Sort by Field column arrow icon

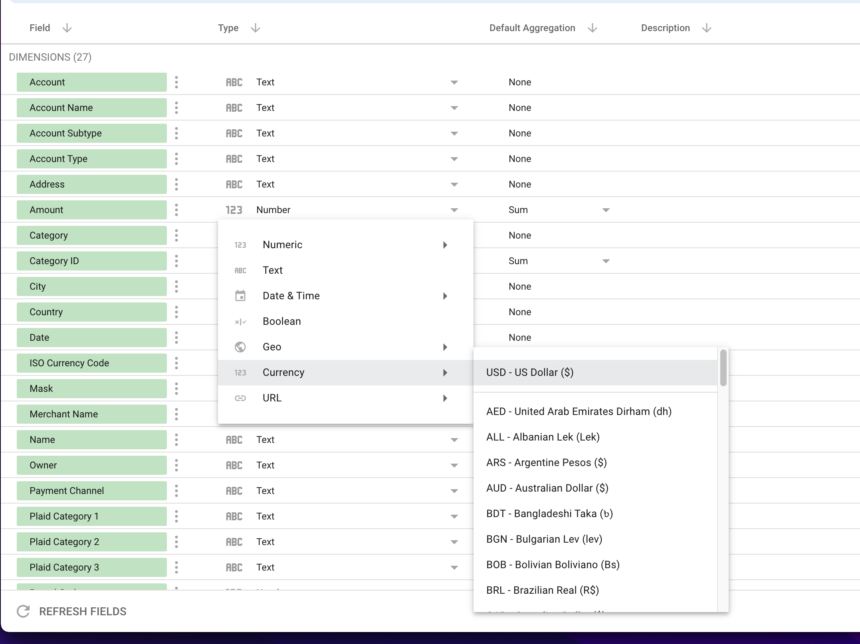click(x=67, y=28)
